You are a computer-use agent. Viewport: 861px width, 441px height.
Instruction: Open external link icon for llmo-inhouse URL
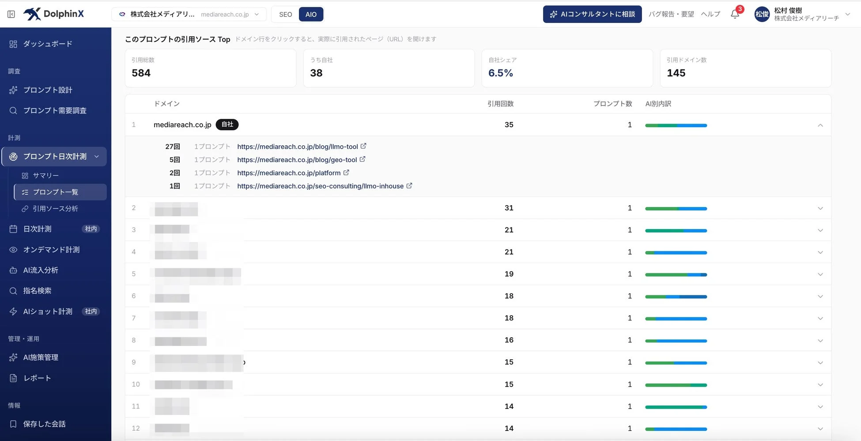pos(409,186)
